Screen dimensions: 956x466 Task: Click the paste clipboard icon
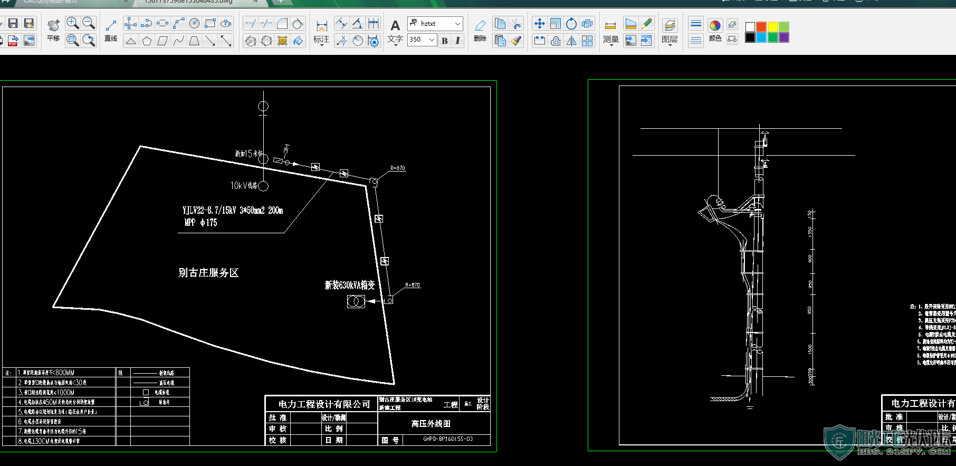(x=500, y=41)
